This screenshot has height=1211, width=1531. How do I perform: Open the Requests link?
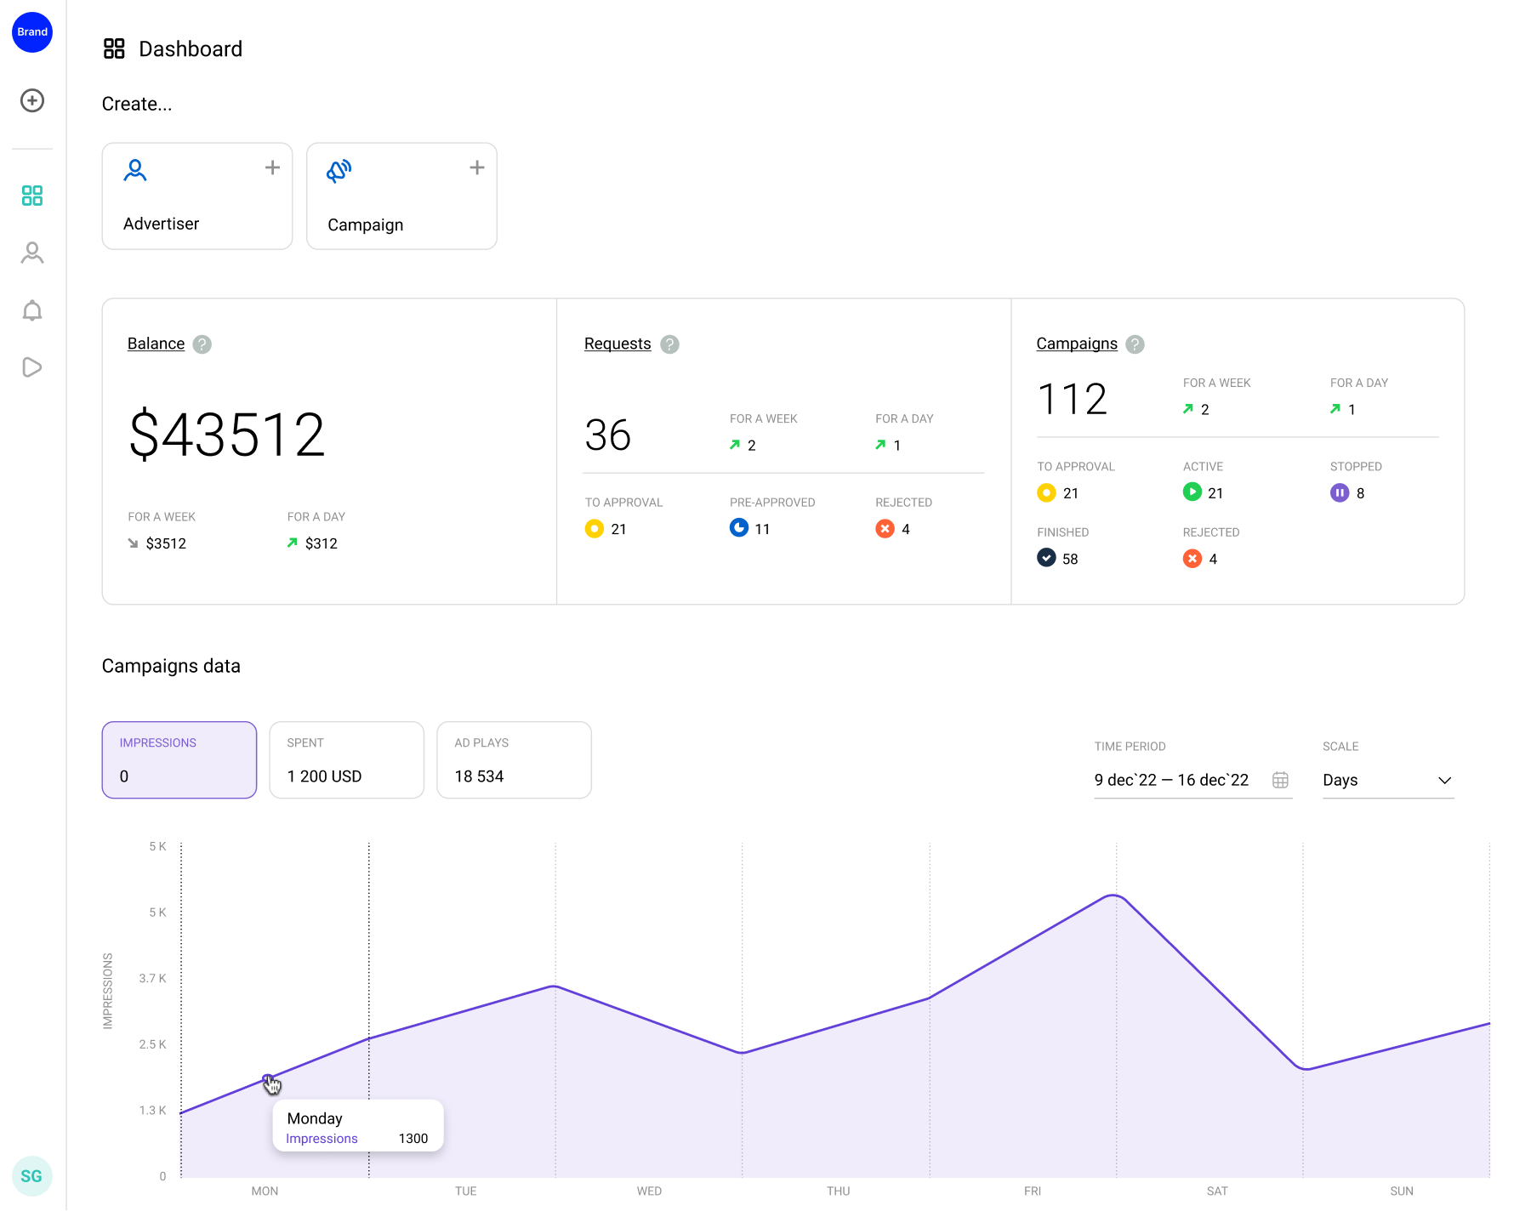(x=618, y=344)
